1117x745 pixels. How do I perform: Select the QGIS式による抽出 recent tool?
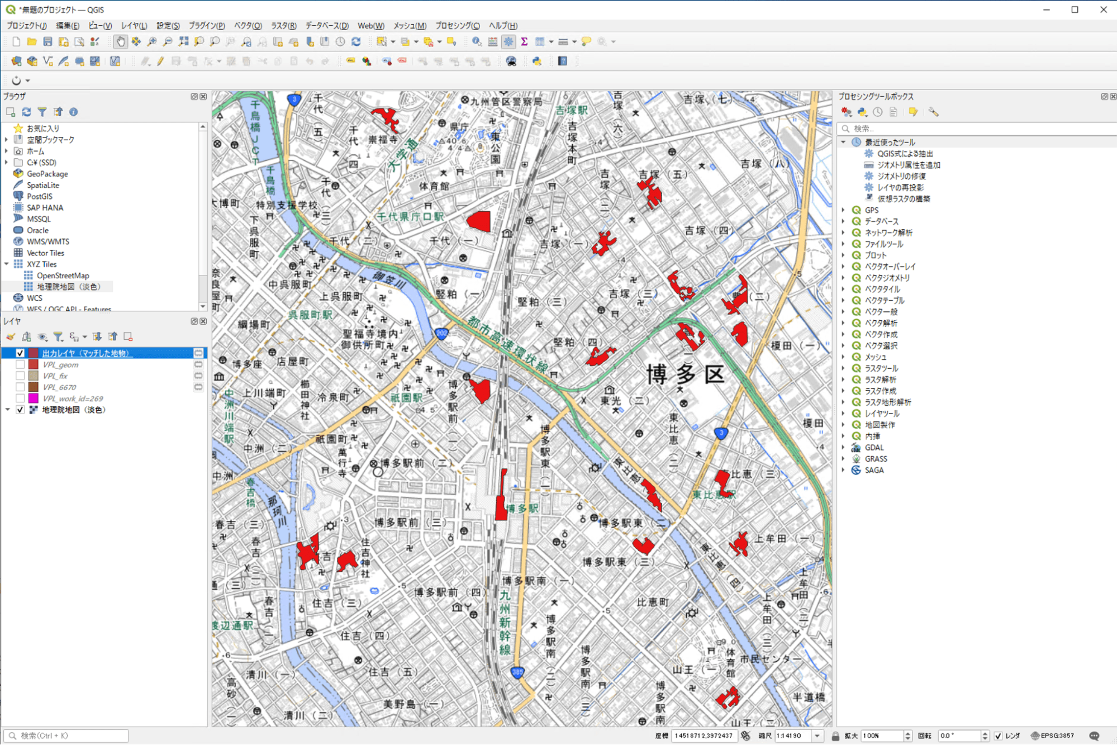[905, 154]
